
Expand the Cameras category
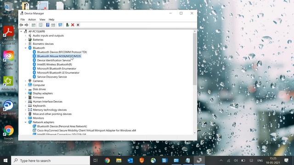[26, 81]
